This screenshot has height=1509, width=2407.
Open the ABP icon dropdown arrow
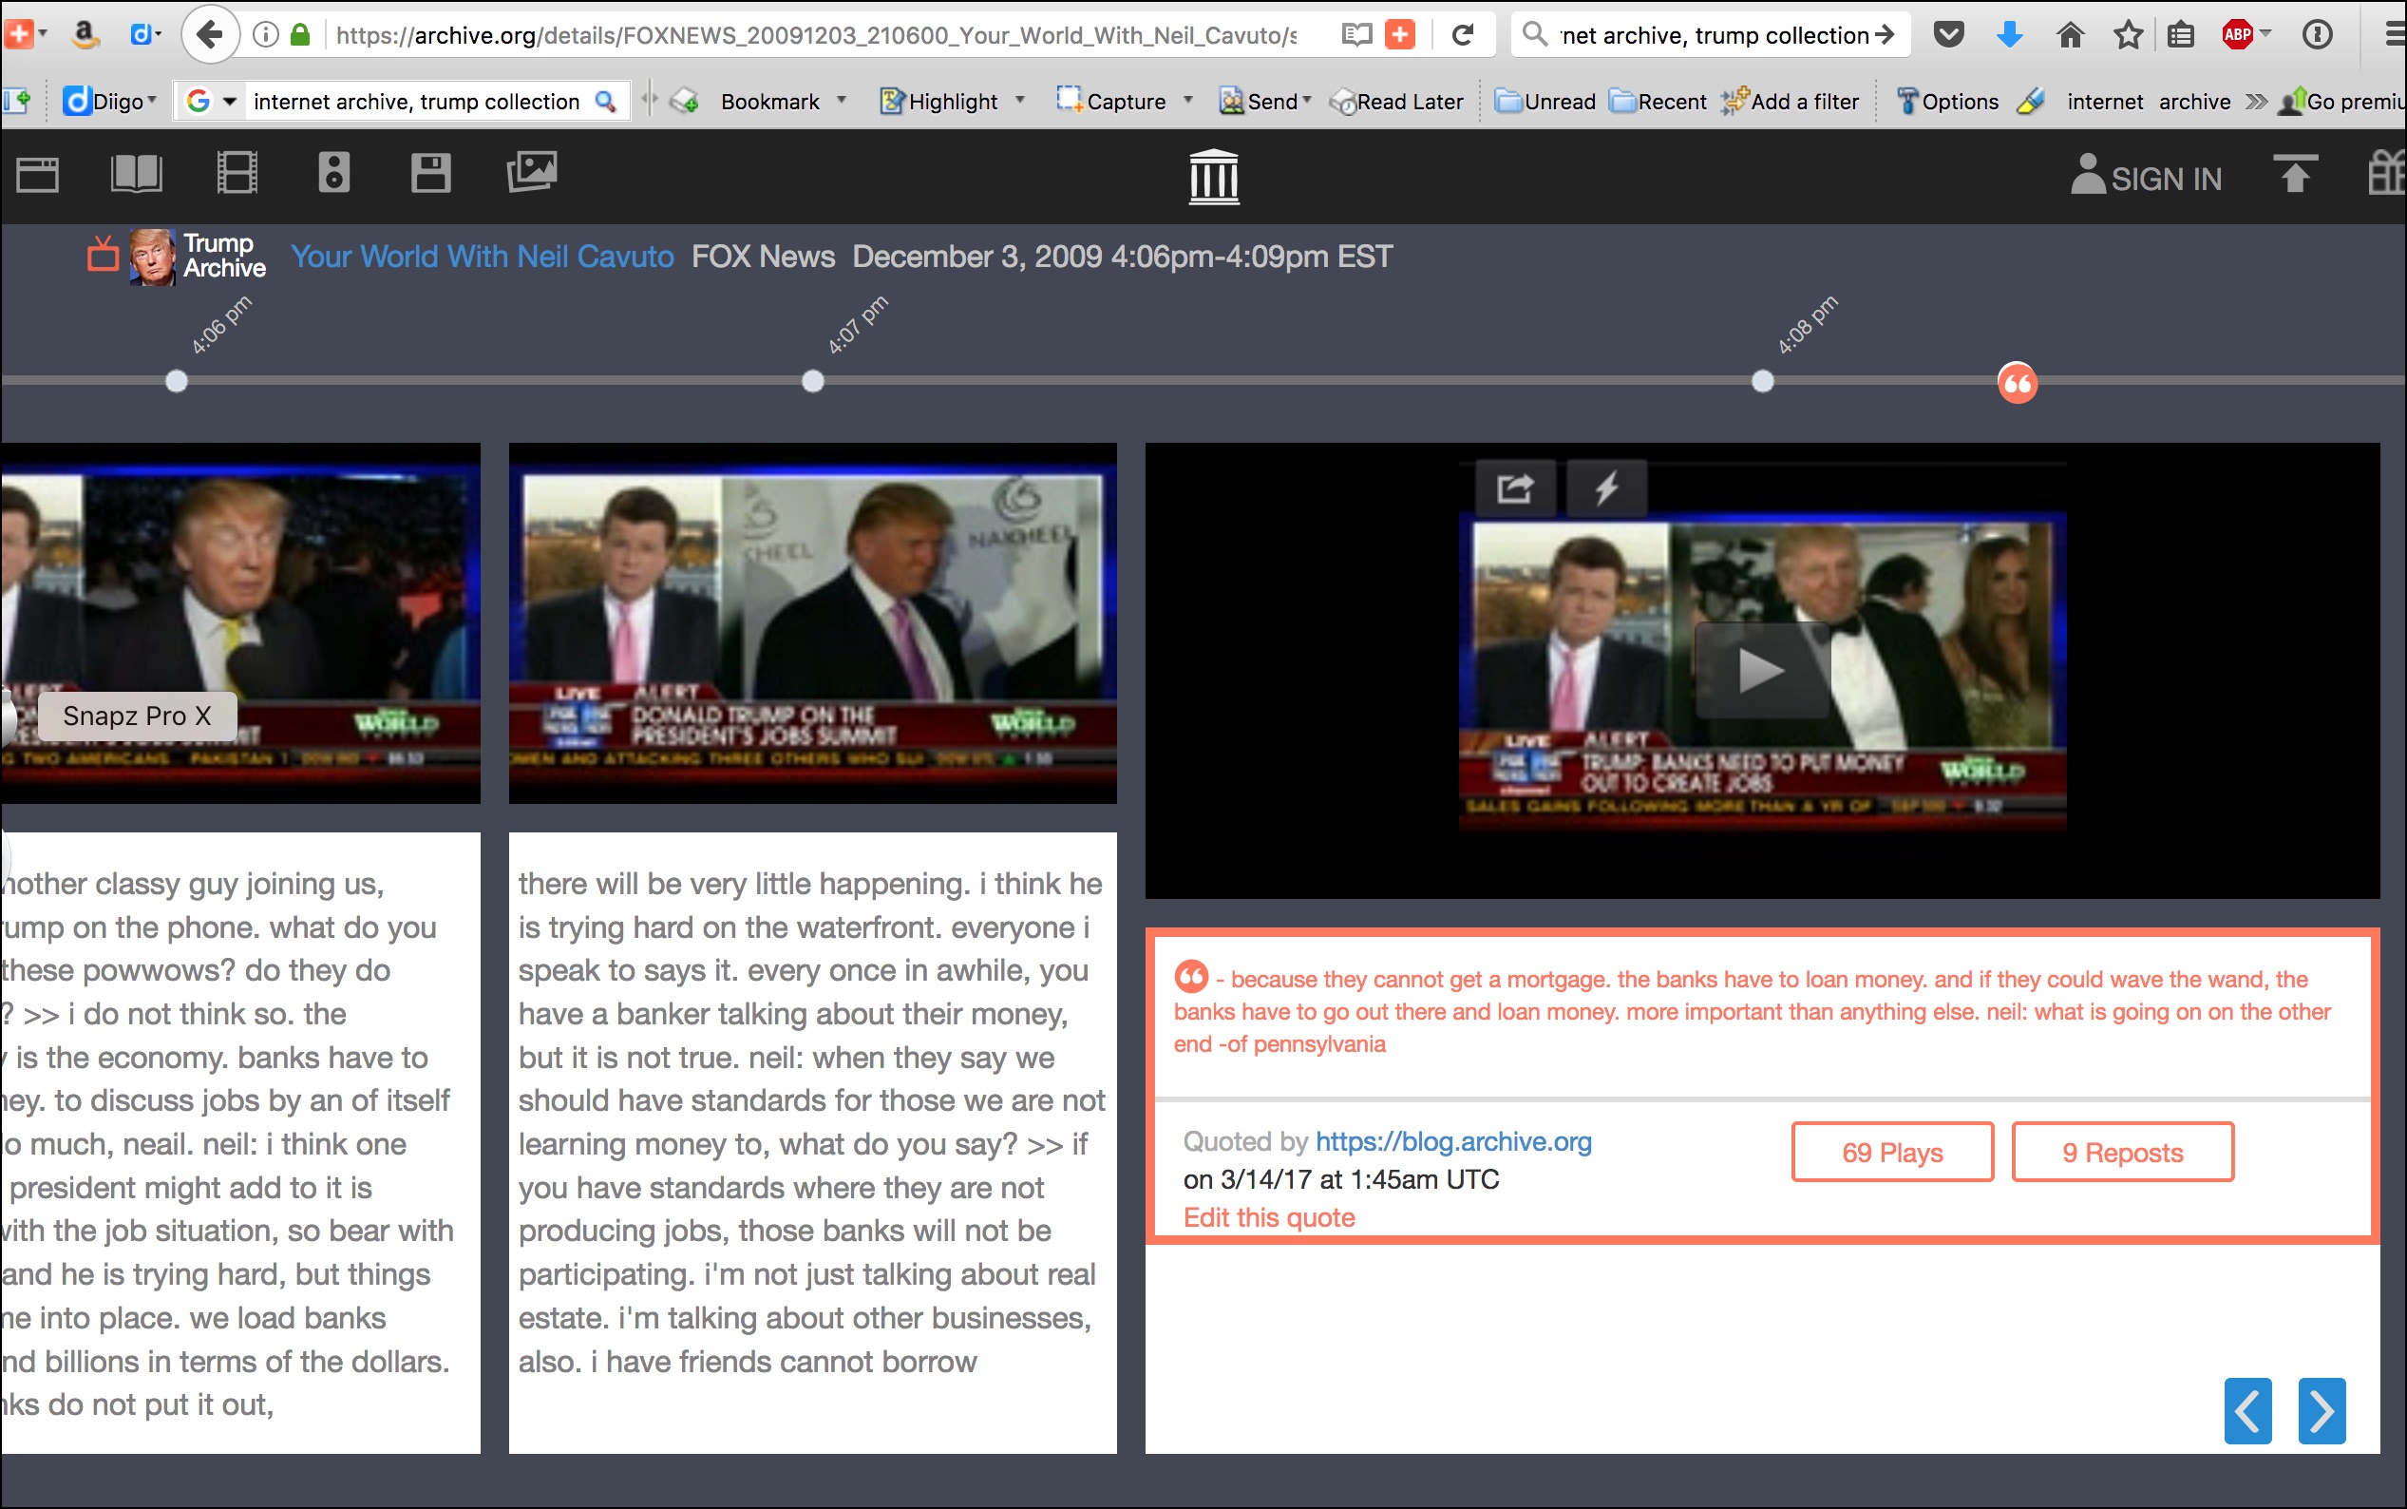pyautogui.click(x=2265, y=34)
